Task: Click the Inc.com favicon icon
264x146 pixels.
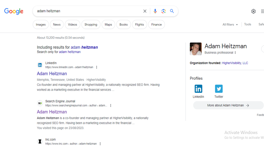Action: (x=40, y=142)
